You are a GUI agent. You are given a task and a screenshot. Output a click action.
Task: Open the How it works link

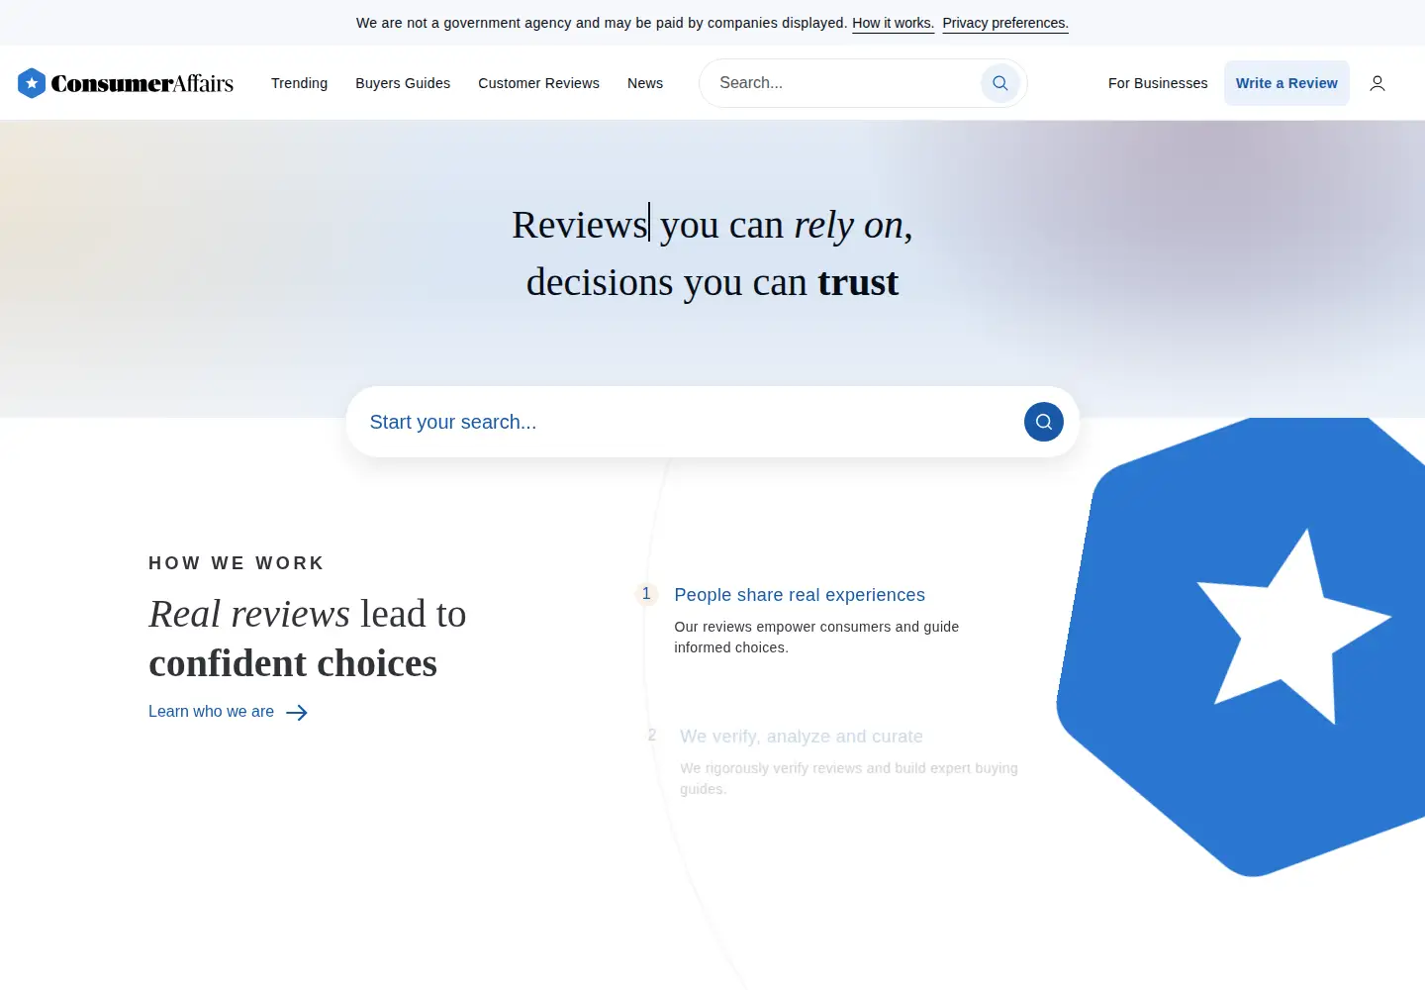point(893,23)
